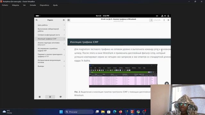Click the network status icon in GNOME bar

tap(162, 16)
